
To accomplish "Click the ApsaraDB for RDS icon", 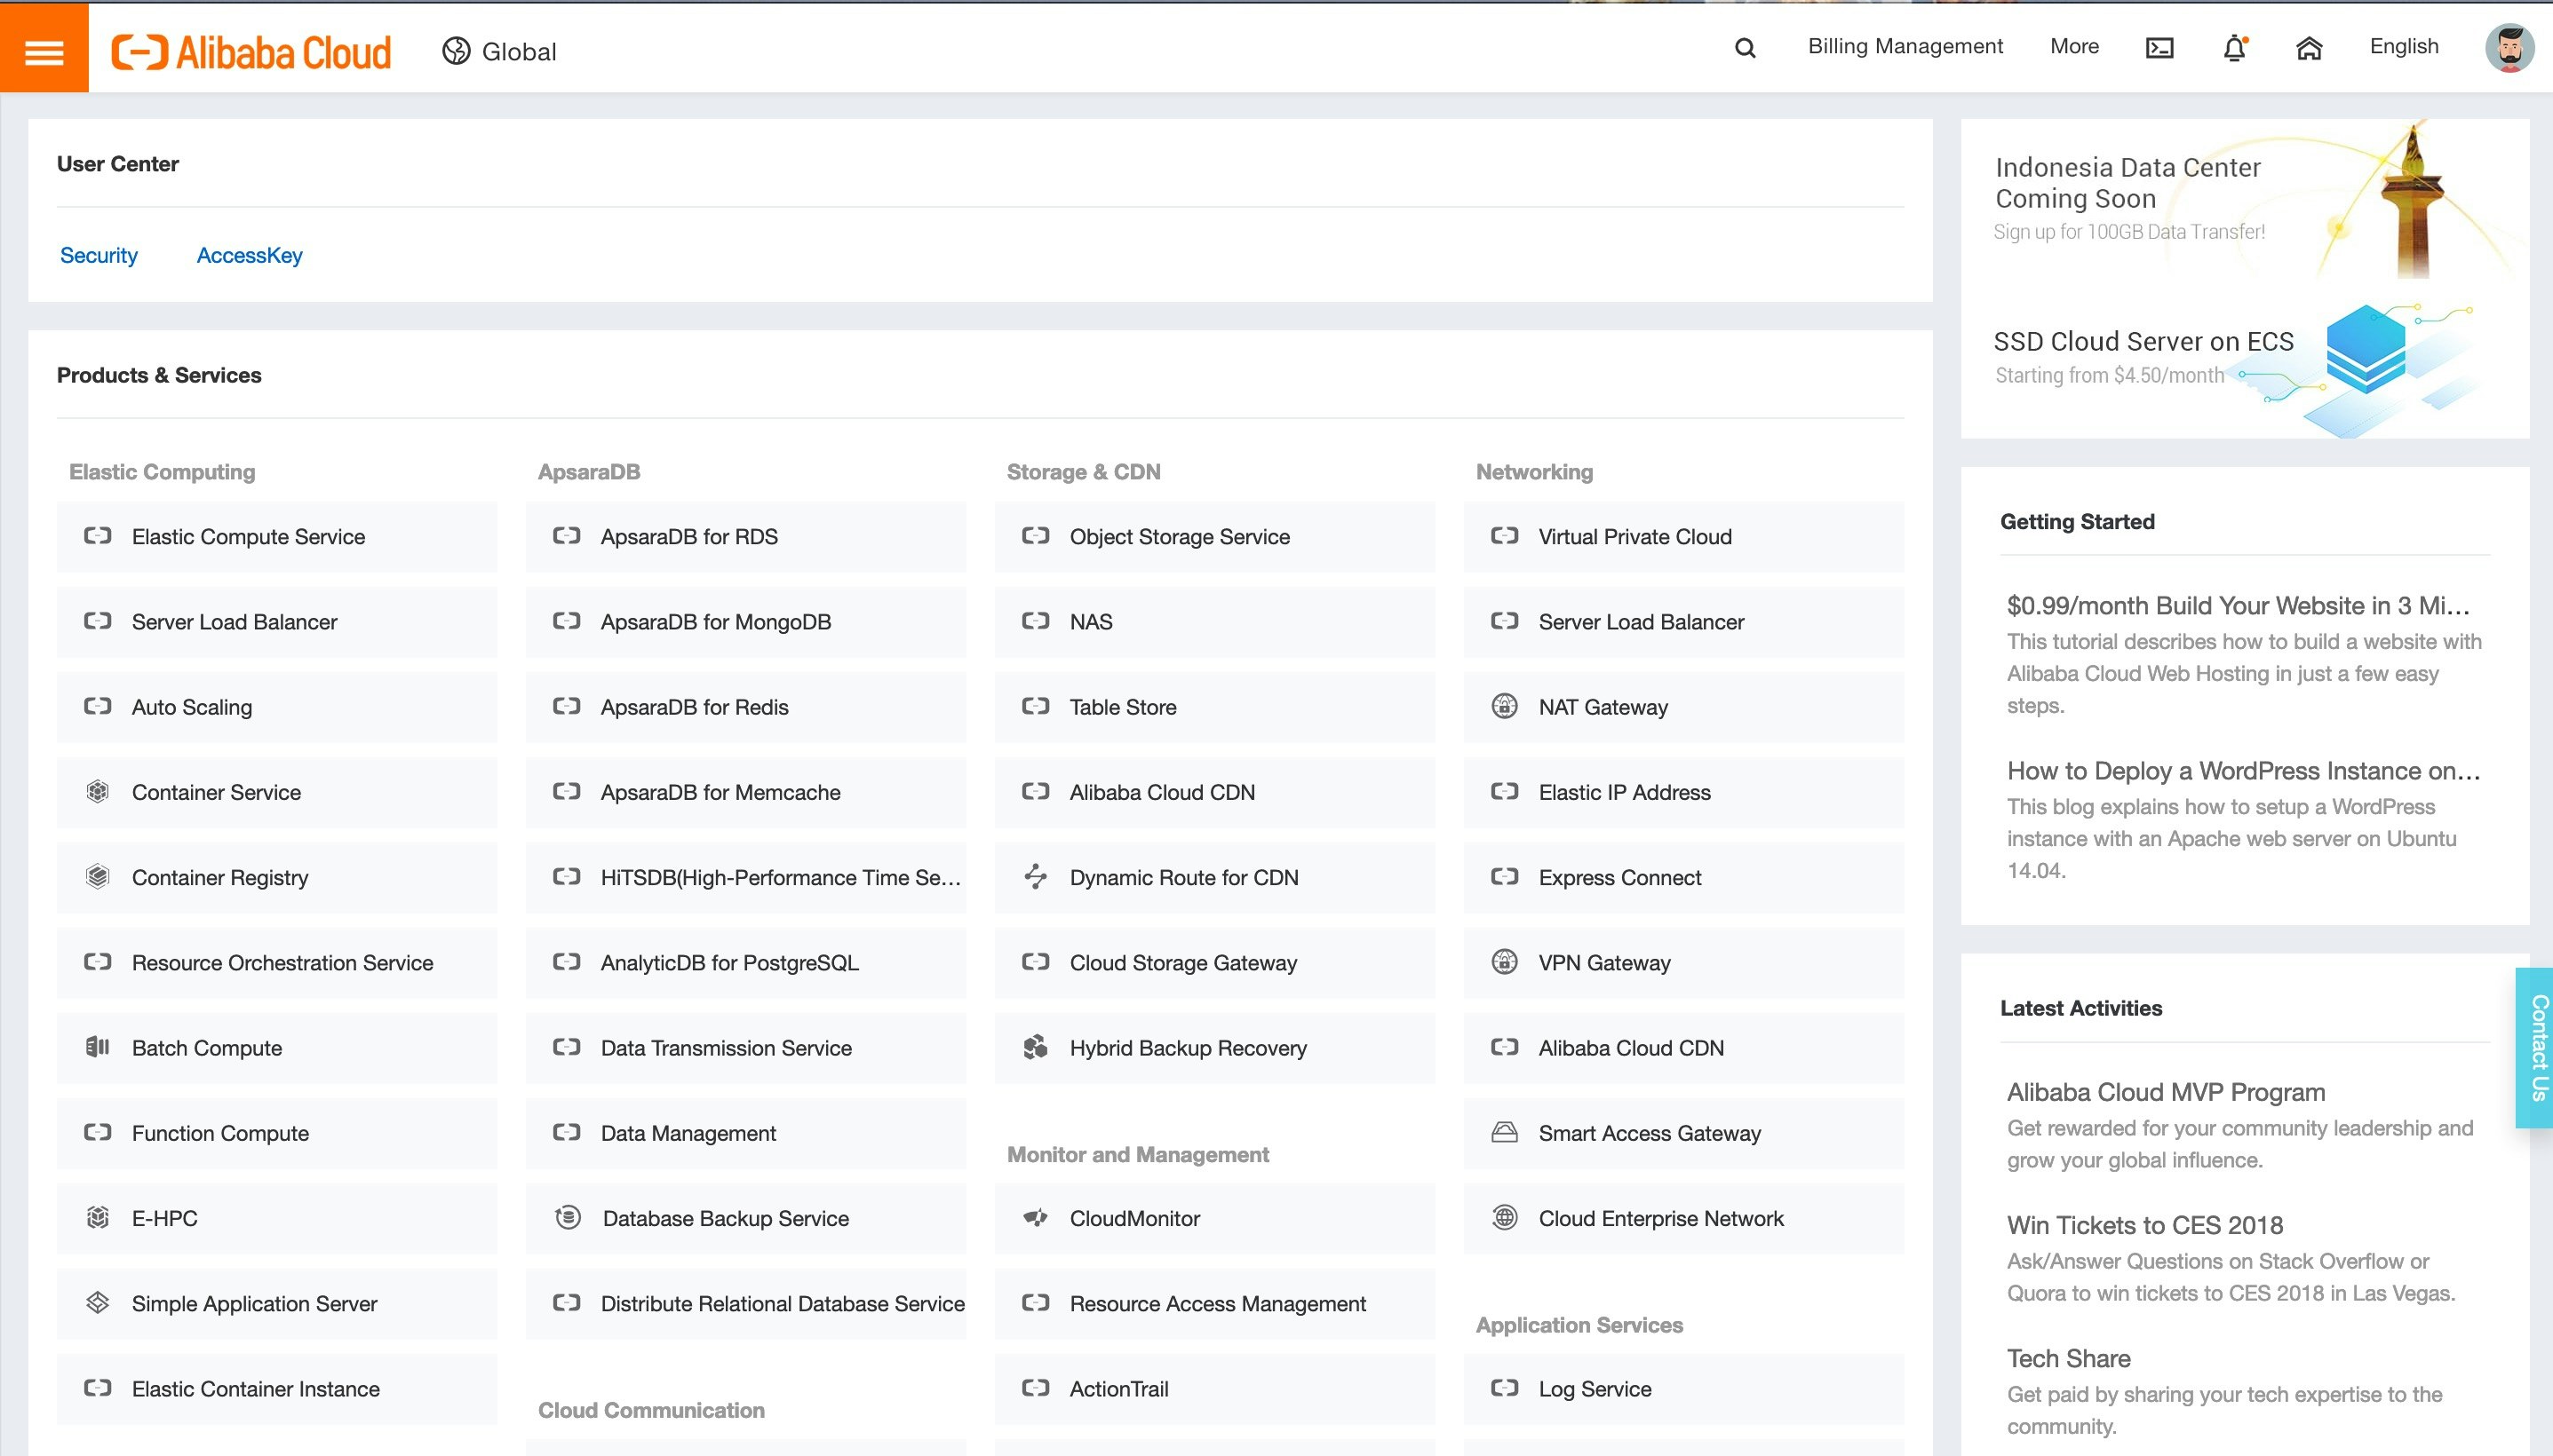I will pos(566,536).
